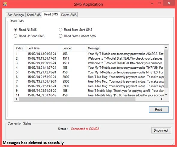The width and height of the screenshot is (177, 147).
Task: Click the Read button
Action: (x=159, y=109)
